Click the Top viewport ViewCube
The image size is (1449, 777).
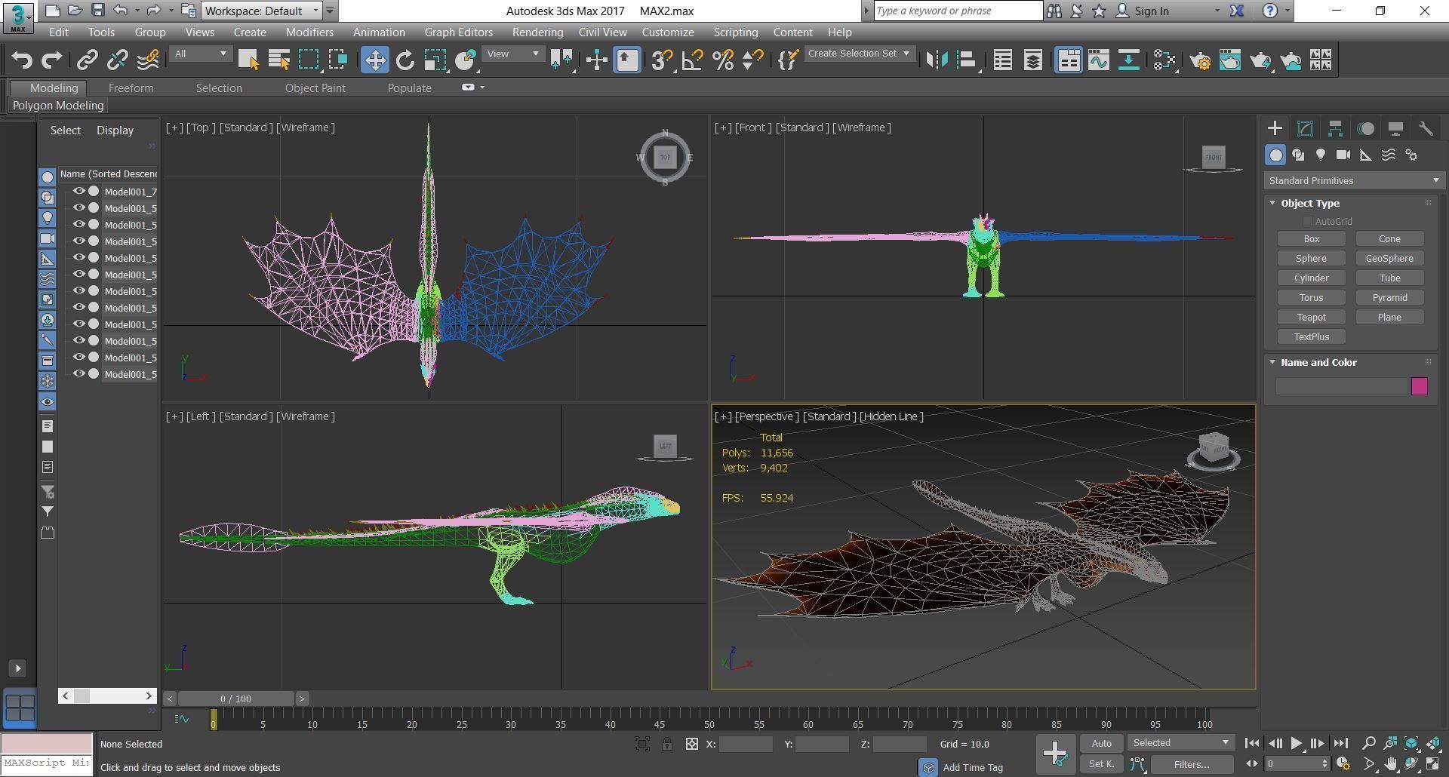(665, 157)
